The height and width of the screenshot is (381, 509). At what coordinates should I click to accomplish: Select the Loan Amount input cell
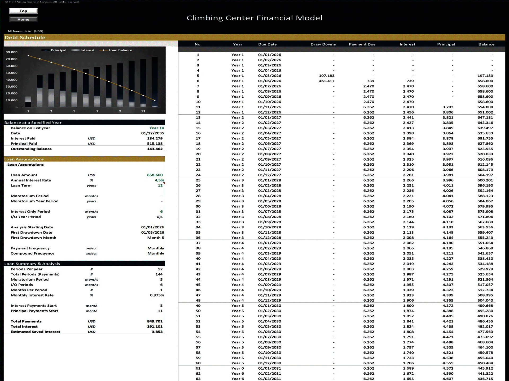point(155,175)
